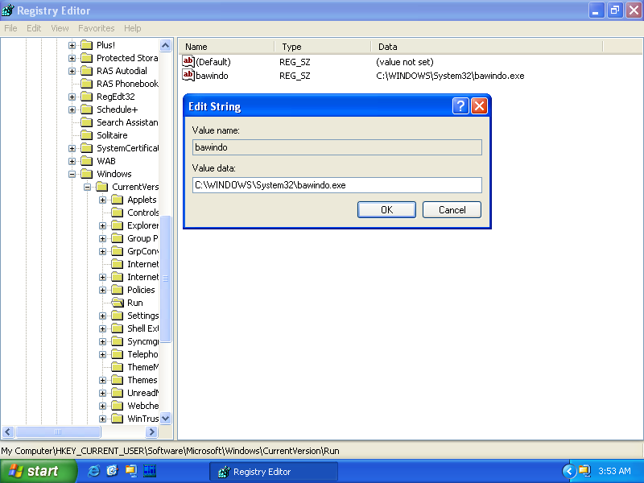Screen dimensions: 644x483
Task: Expand the RAS Autodial key
Action: [72, 71]
